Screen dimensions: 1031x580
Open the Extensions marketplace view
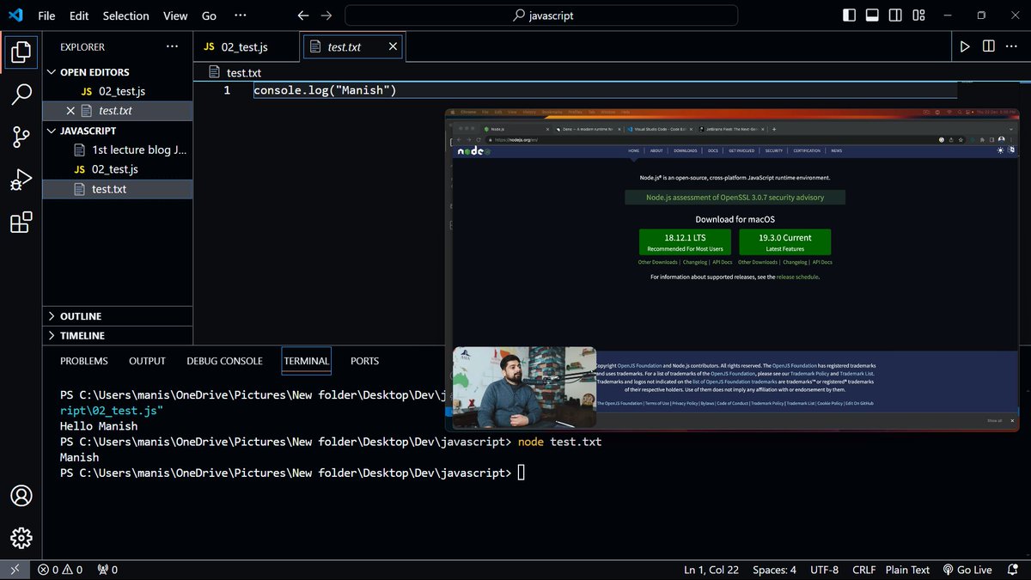pos(21,223)
